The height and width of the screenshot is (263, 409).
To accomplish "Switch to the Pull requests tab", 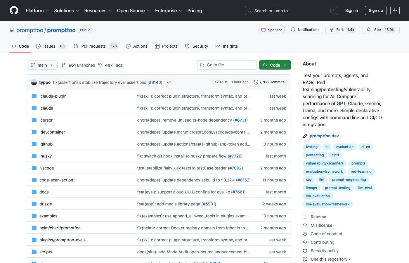I will (x=93, y=46).
